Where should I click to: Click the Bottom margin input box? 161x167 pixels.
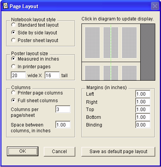143,117
